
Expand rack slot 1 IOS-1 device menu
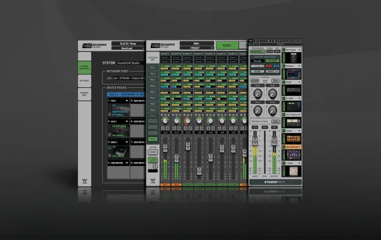[x=126, y=101]
